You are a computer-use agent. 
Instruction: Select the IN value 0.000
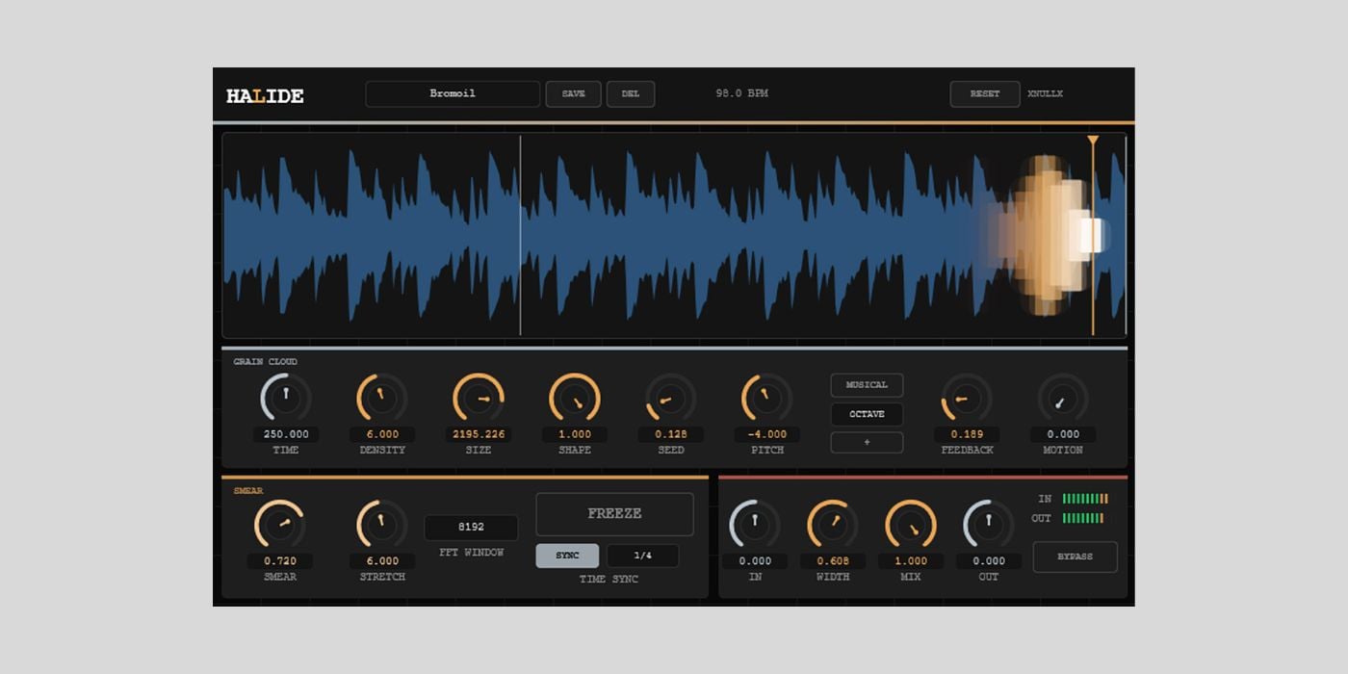click(755, 560)
